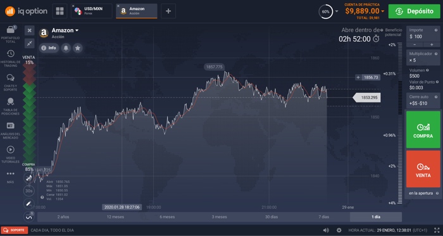The height and width of the screenshot is (236, 443).
Task: Open settings gear in bottom bar
Action: 339,230
